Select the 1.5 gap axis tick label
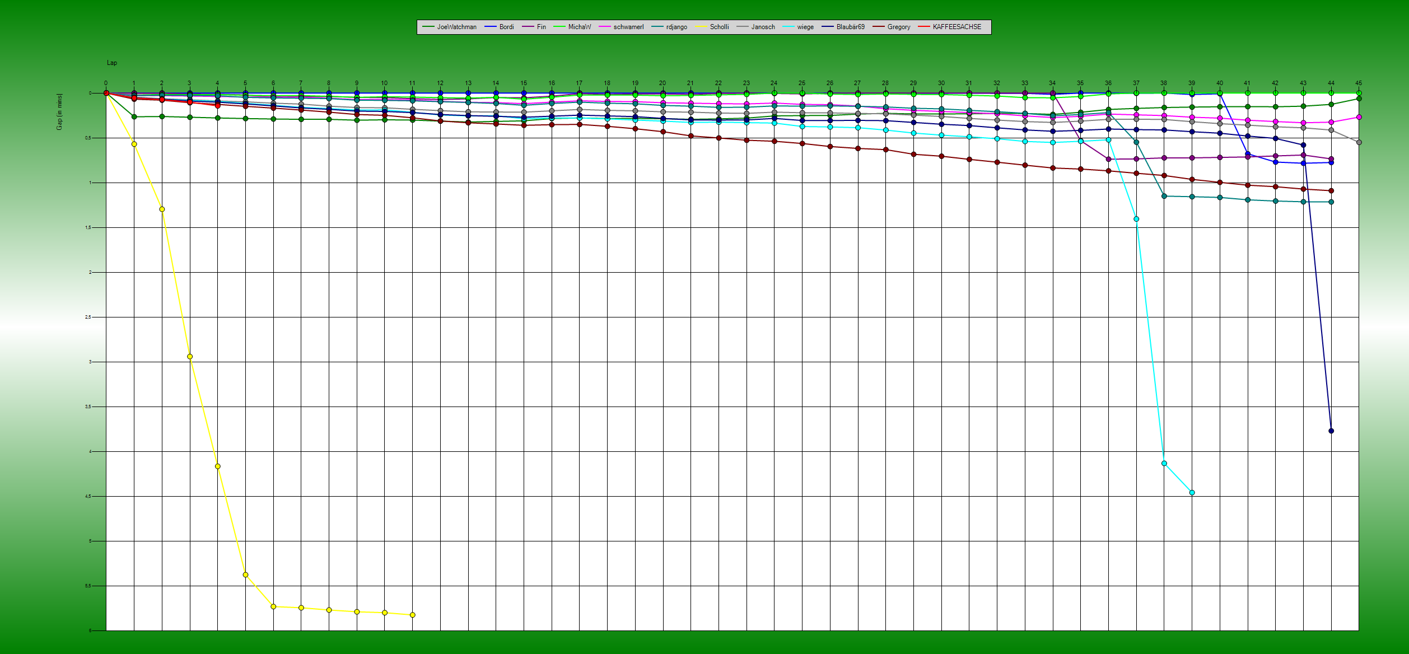 [88, 228]
